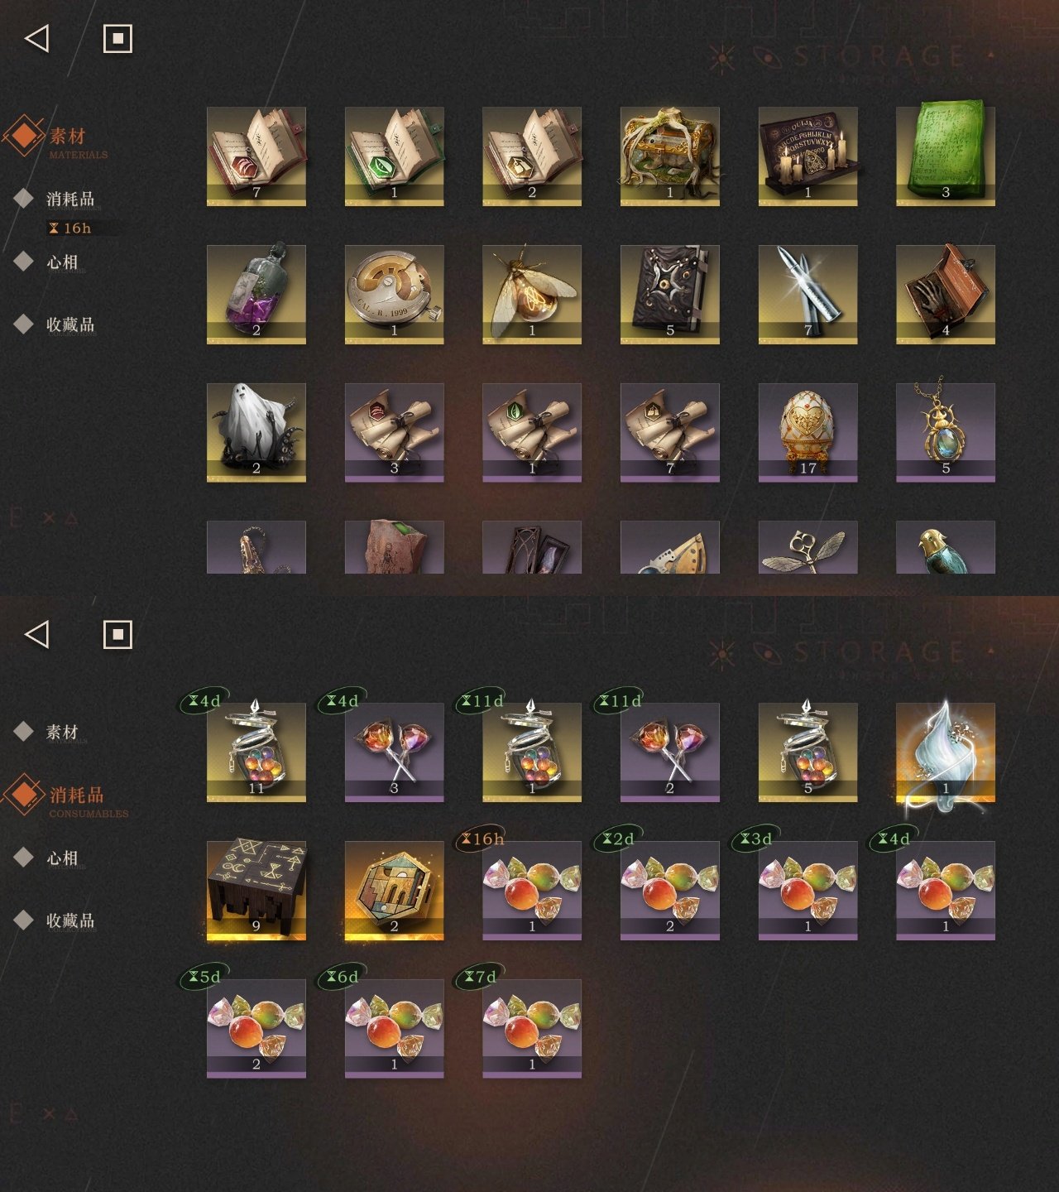Open the green jade tablet item

coord(946,156)
